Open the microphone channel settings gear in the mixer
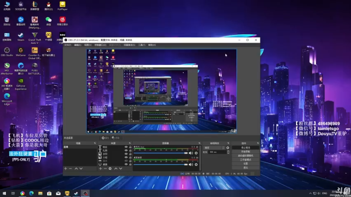Image resolution: width=351 pixels, height=197 pixels. pyautogui.click(x=196, y=153)
